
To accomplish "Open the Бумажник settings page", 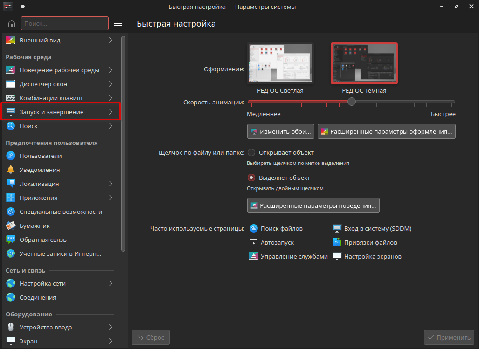I will click(60, 226).
